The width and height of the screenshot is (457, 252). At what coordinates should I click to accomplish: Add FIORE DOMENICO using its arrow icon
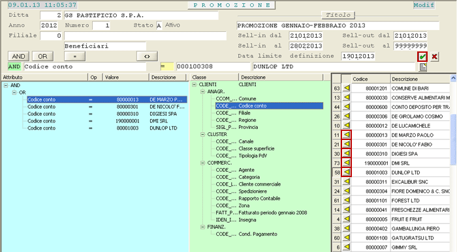346,191
